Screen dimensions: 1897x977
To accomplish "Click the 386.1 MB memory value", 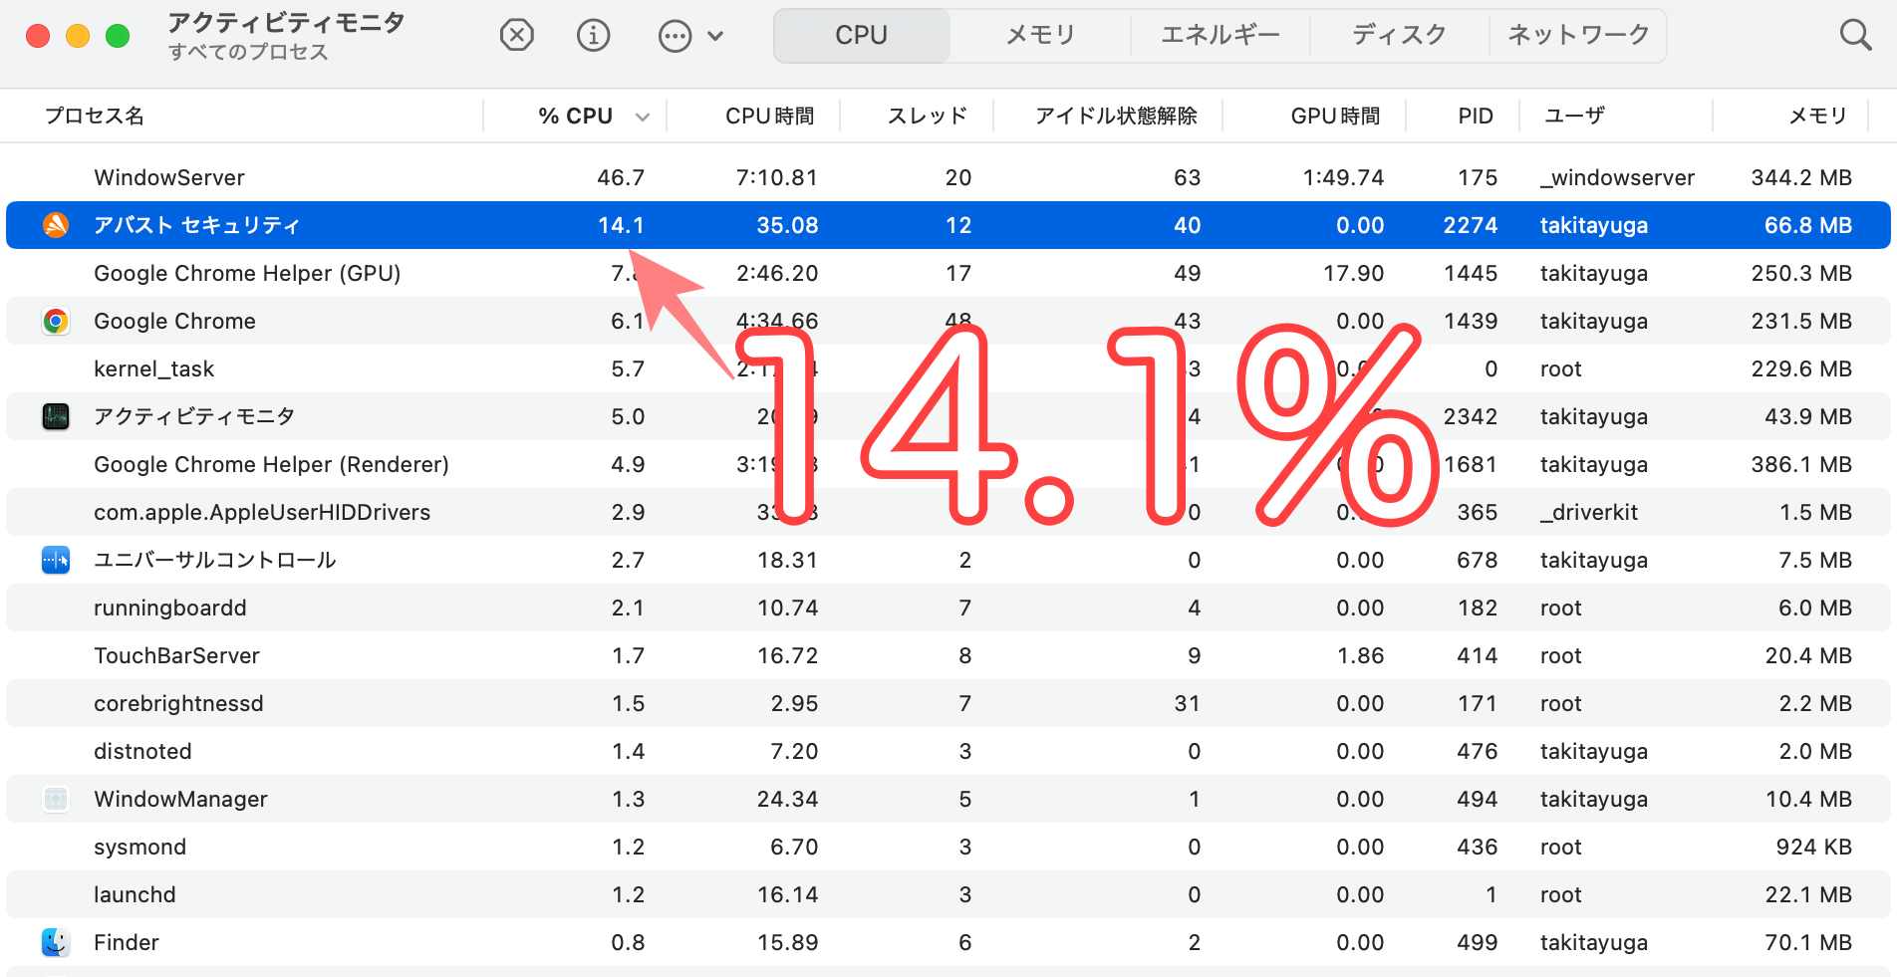I will (x=1801, y=464).
